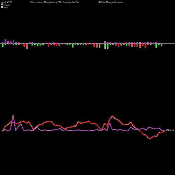The height and width of the screenshot is (175, 175).
Task: Click the latest price value label
Action: (x=170, y=130)
